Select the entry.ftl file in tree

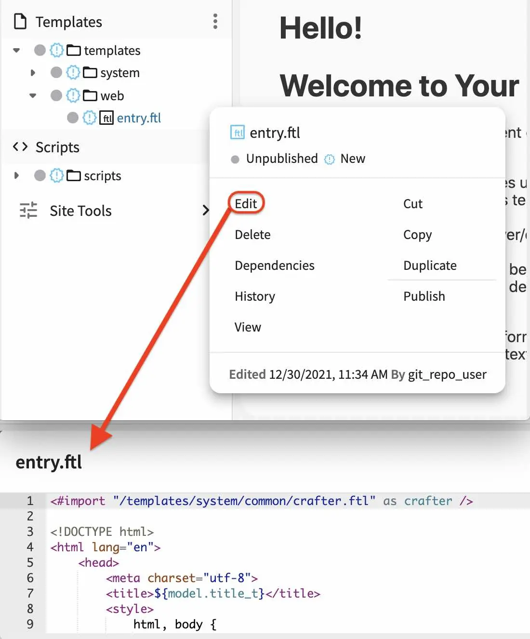coord(139,118)
